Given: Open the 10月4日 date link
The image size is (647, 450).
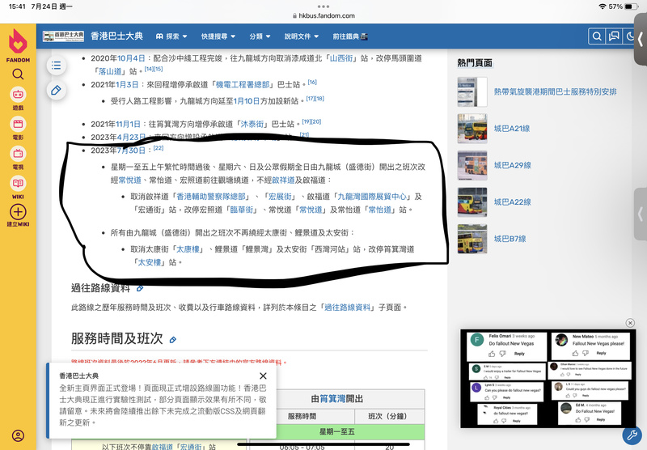Looking at the screenshot, I should (131, 58).
